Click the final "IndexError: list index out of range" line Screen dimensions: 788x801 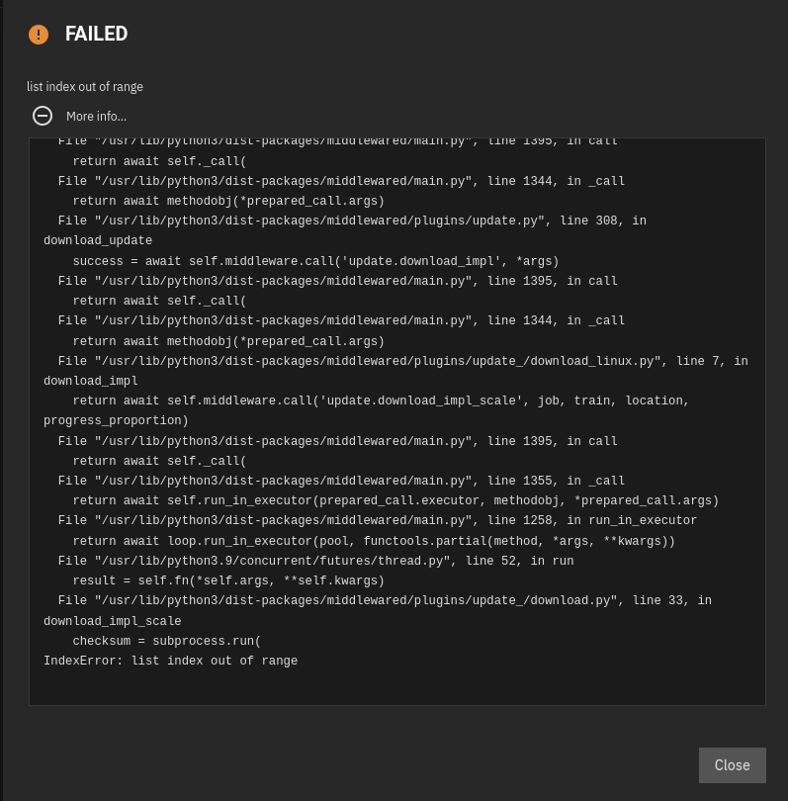pyautogui.click(x=170, y=662)
